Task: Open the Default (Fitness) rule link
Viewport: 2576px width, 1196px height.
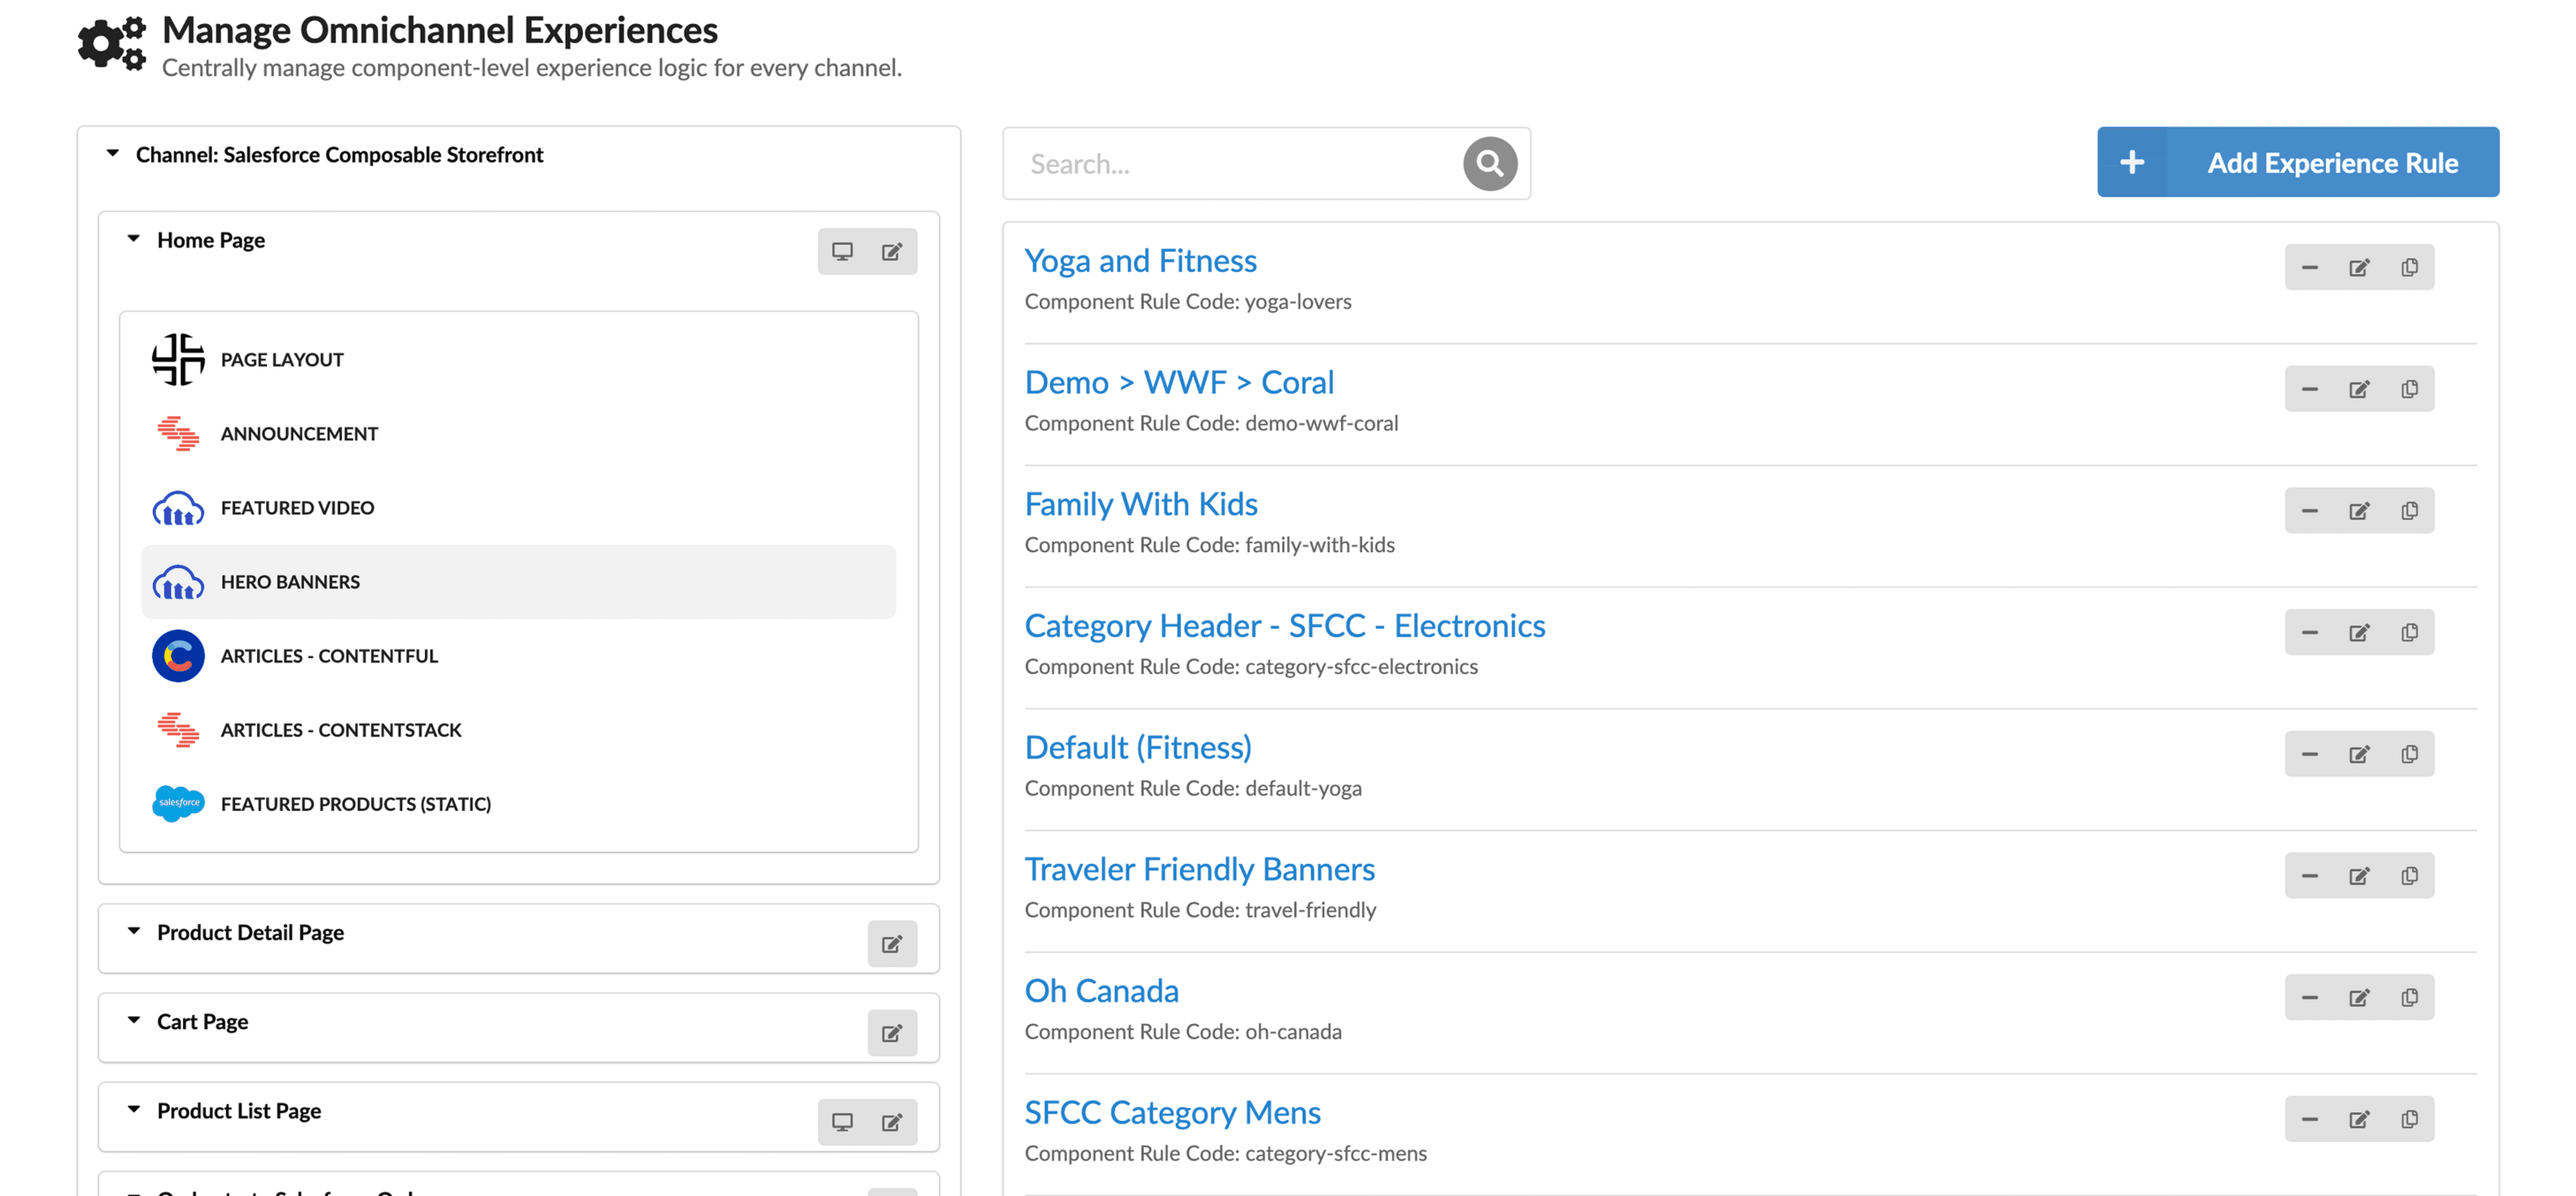Action: (x=1138, y=747)
